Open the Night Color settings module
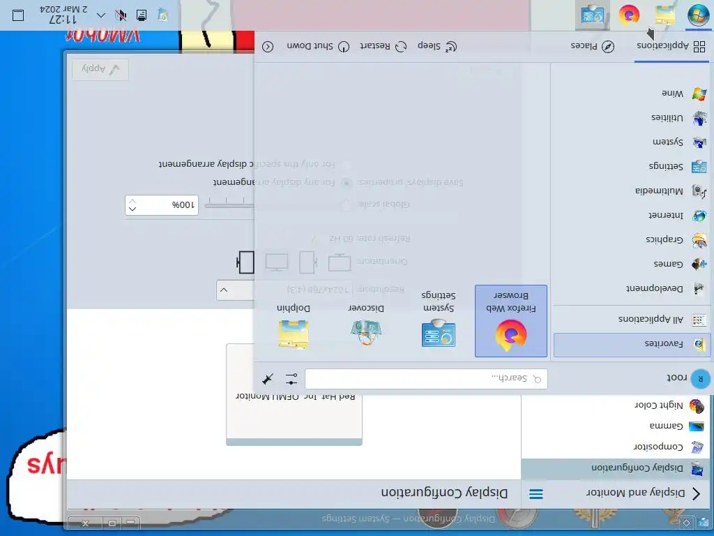The image size is (714, 536). [615, 405]
